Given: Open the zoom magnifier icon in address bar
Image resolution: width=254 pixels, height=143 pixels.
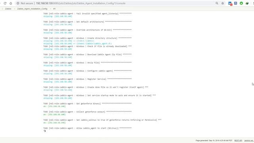Looking at the screenshot, I should pos(217,3).
